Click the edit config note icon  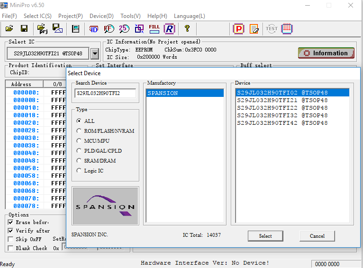[x=254, y=29]
